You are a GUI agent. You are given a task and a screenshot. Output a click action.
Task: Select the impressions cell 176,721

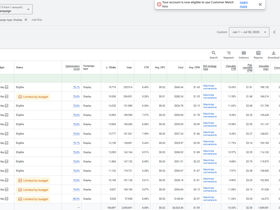pos(128,171)
